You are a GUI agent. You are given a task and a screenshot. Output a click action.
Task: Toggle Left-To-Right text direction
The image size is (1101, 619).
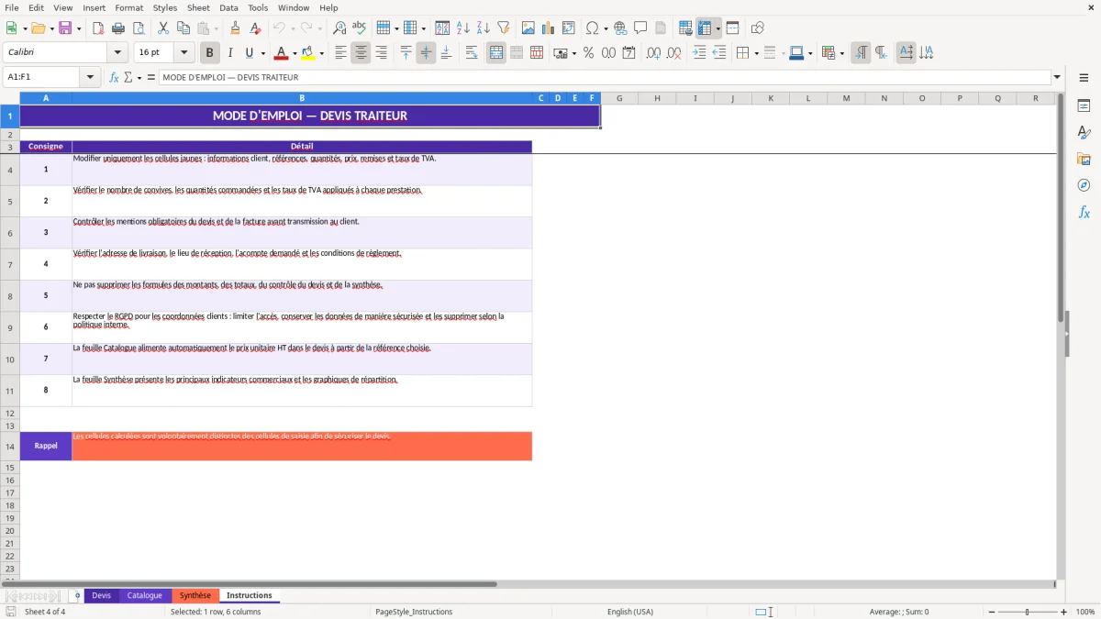tap(861, 53)
